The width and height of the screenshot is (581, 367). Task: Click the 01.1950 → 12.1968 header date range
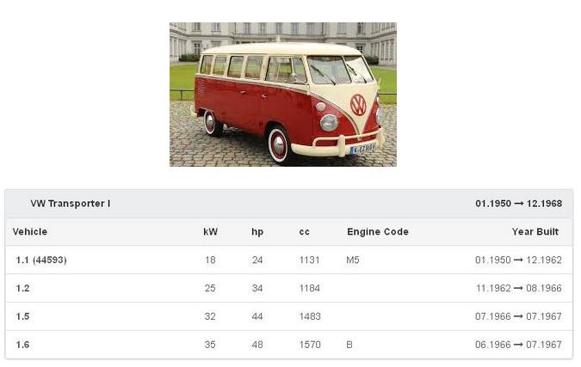tap(518, 204)
